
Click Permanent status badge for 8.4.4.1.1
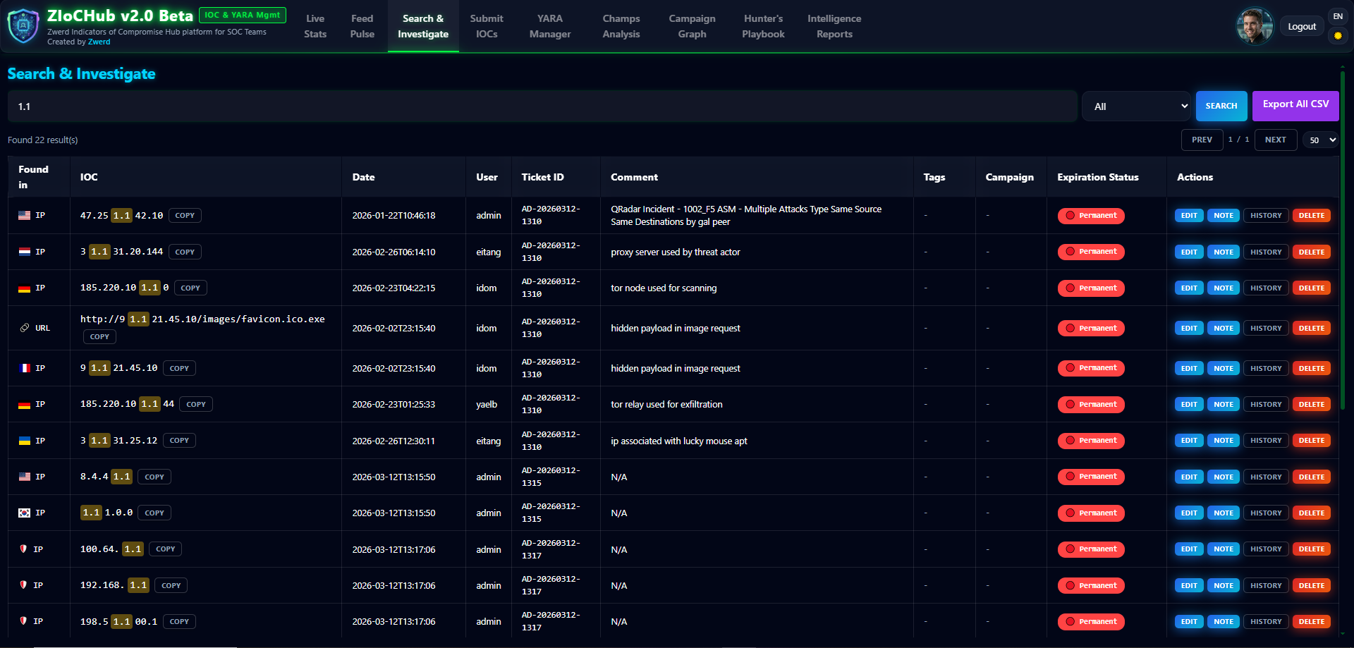click(1090, 477)
